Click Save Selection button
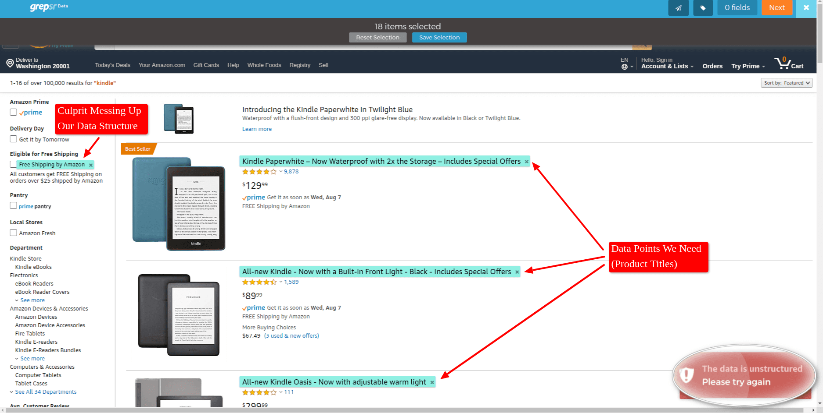The image size is (823, 413). pos(439,38)
